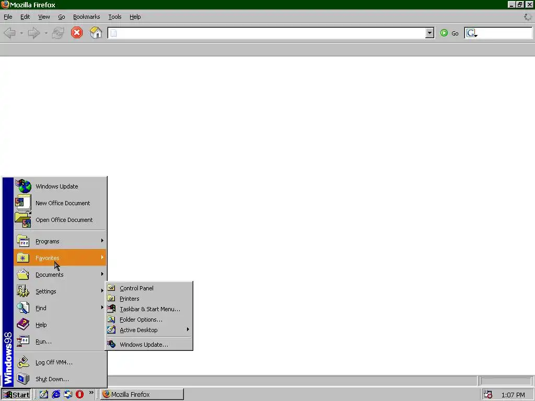Launch Opera from quick launch
Screen dimensions: 535x401
[x=79, y=394]
